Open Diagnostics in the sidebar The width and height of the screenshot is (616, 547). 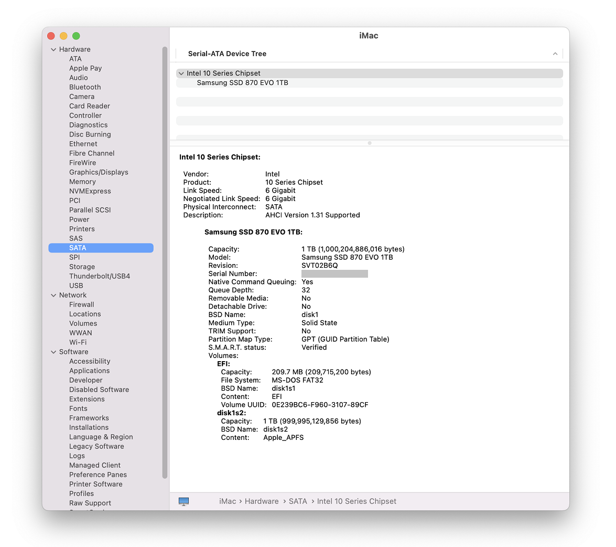pos(89,125)
